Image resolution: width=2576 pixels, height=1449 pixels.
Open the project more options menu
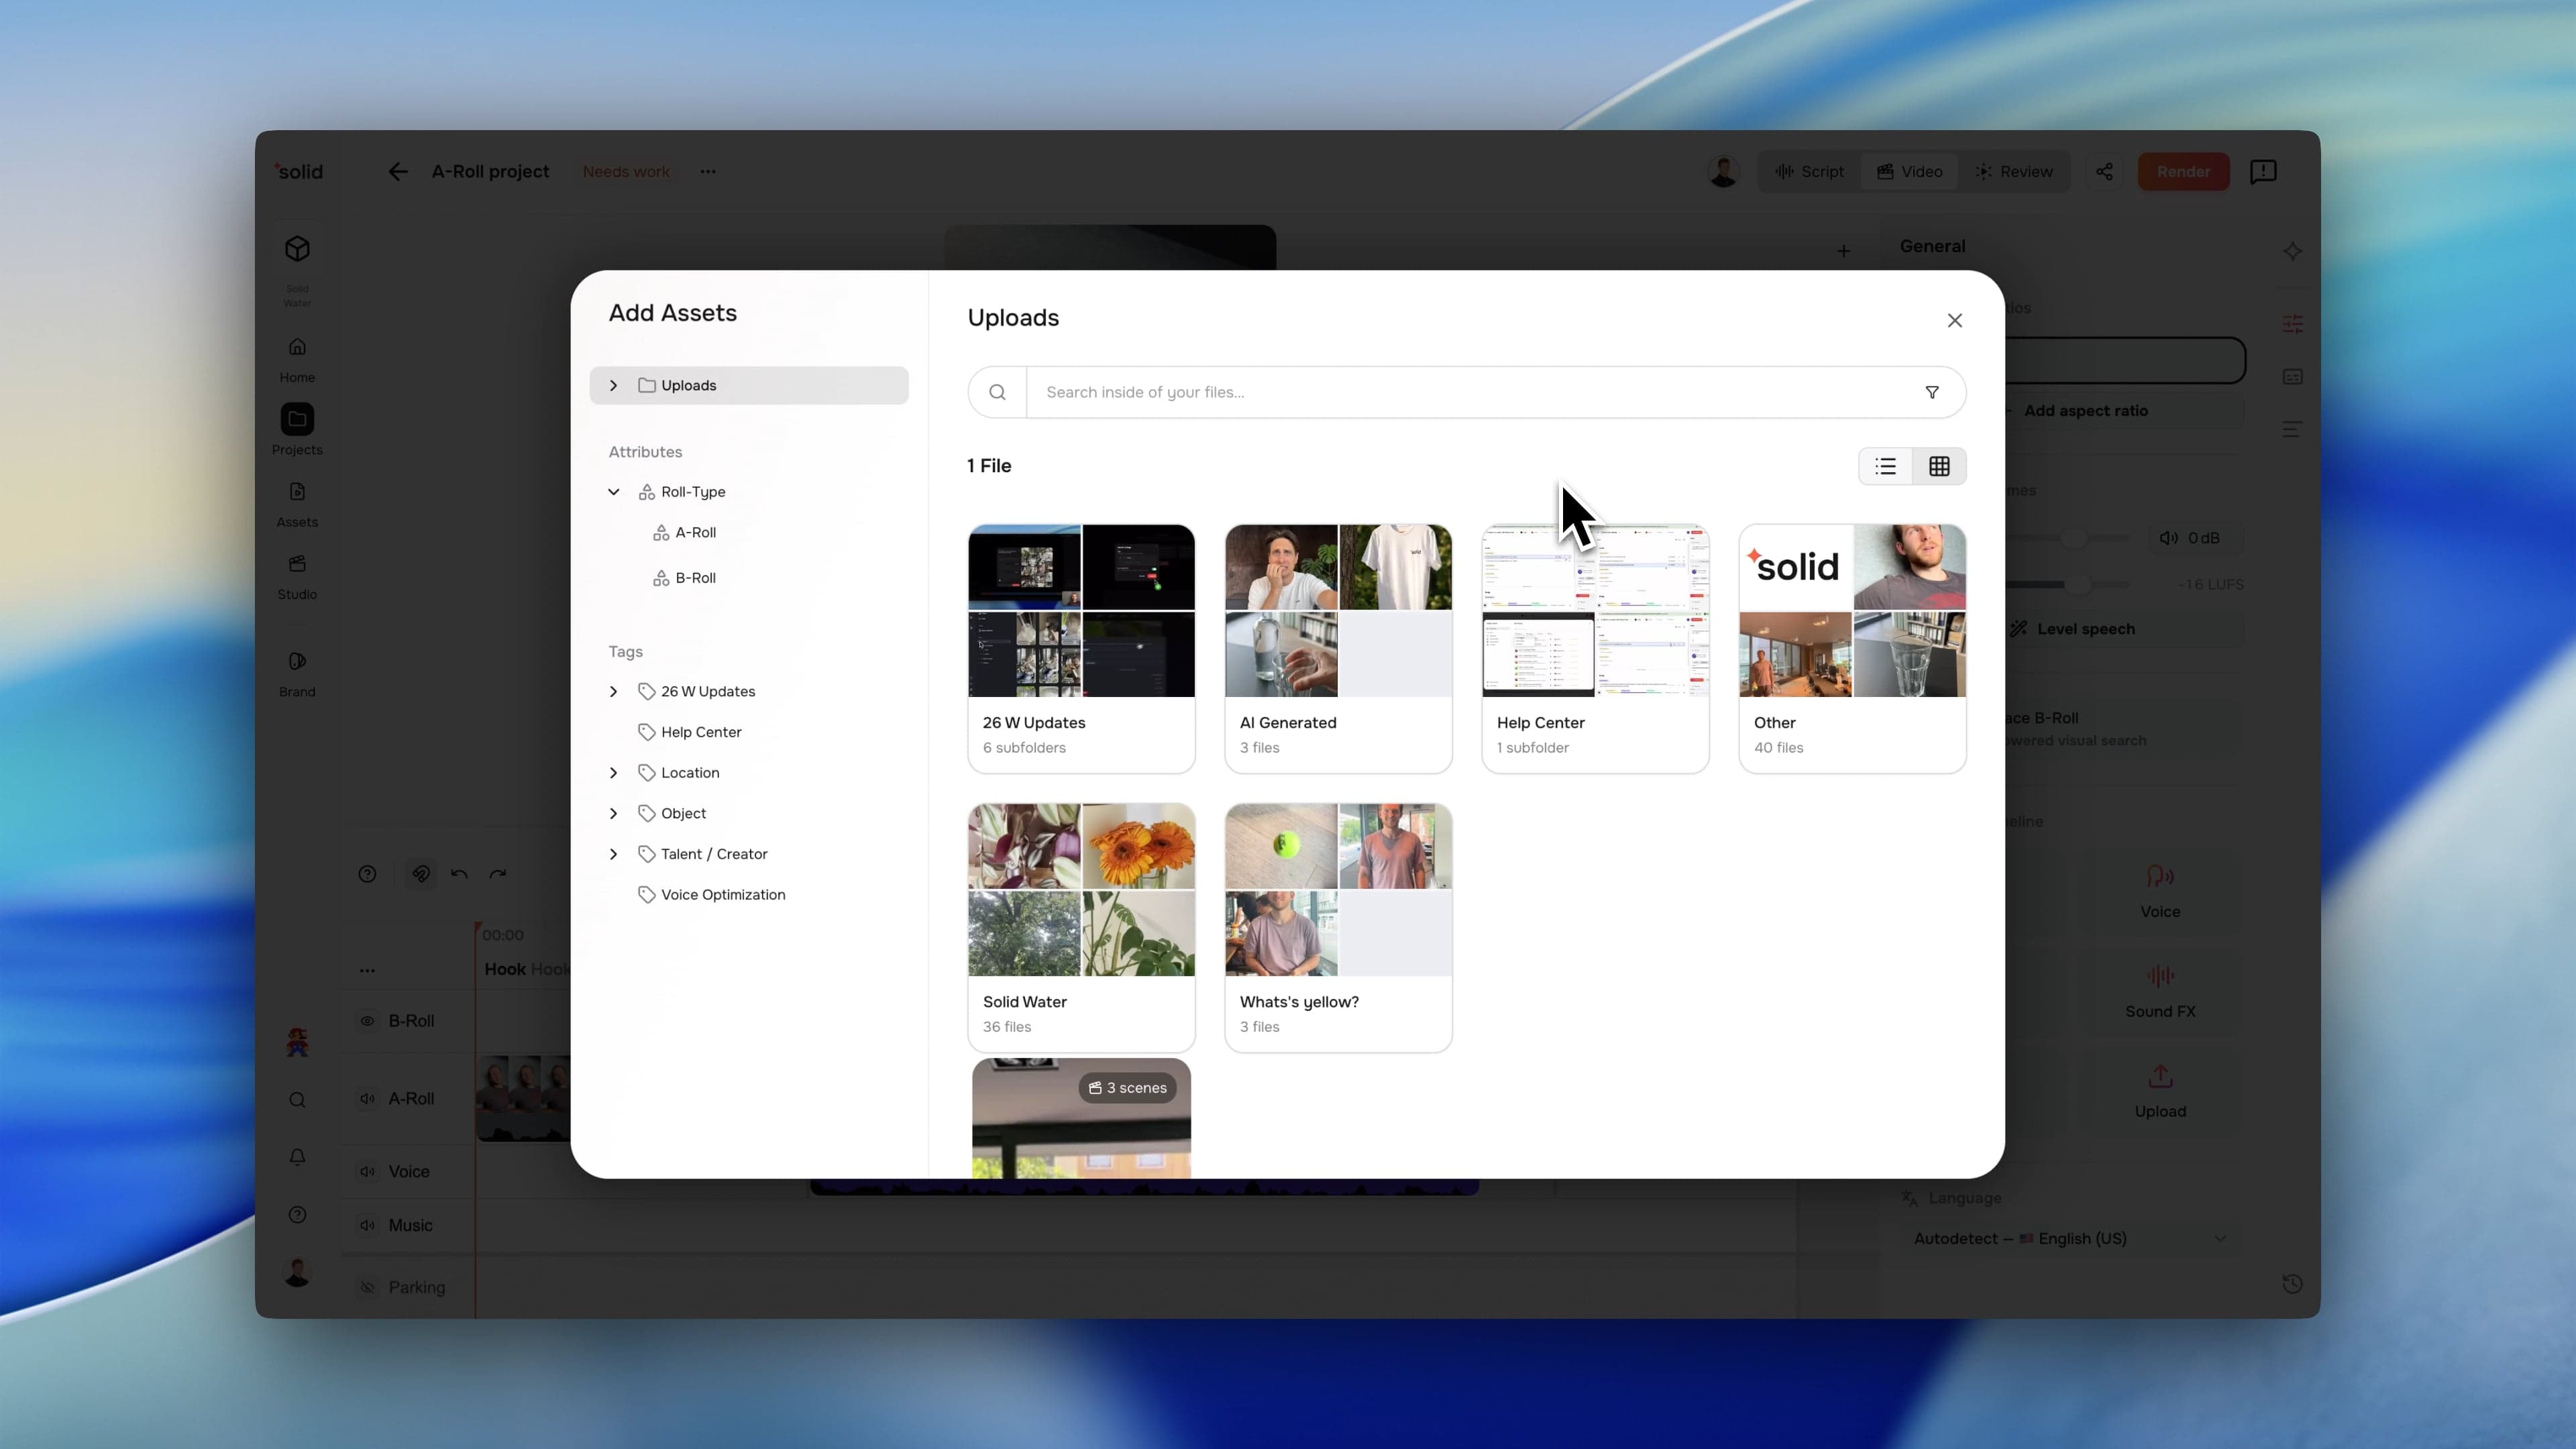click(708, 172)
